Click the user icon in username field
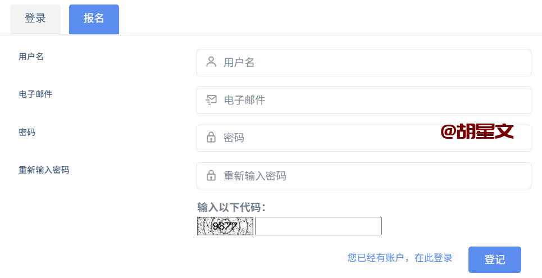Image resolution: width=542 pixels, height=278 pixels. [211, 62]
